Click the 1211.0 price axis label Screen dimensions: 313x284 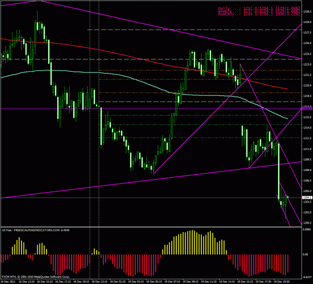307,149
